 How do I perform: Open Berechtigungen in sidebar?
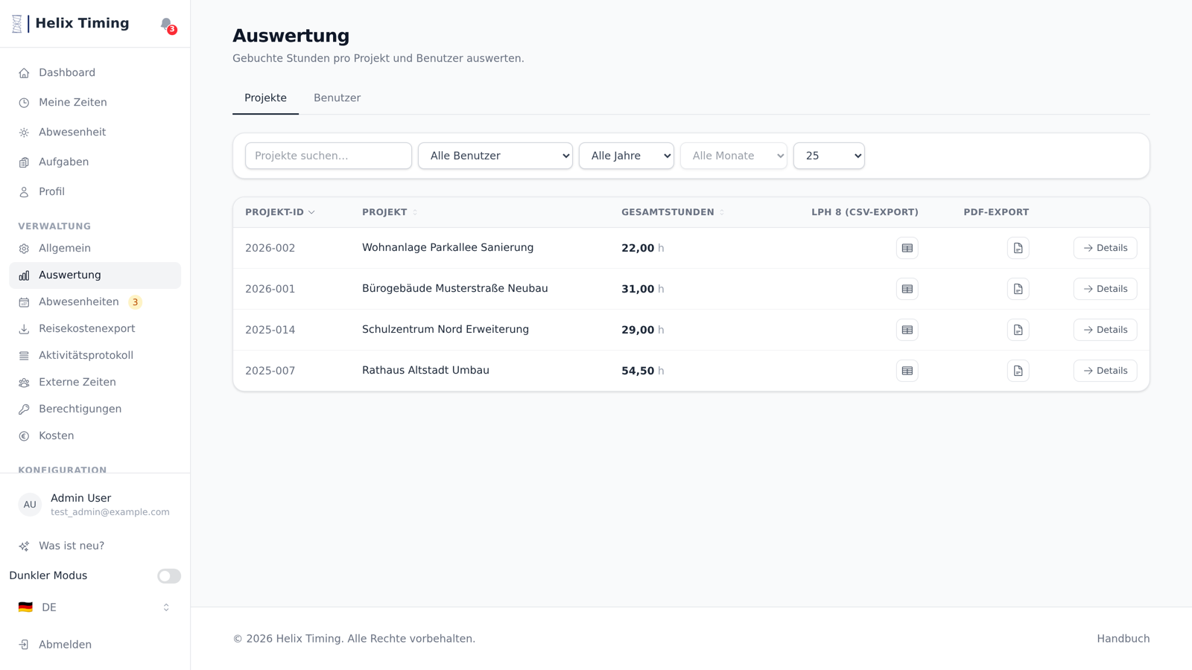coord(95,409)
